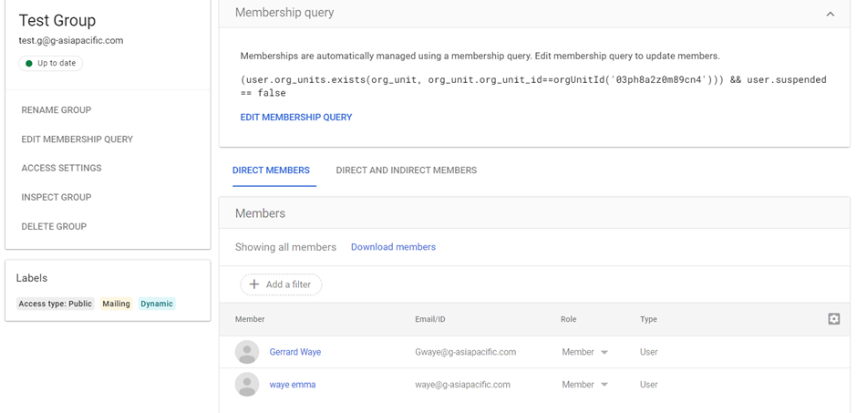Select Edit Membership Query in sidebar menu

coord(77,139)
